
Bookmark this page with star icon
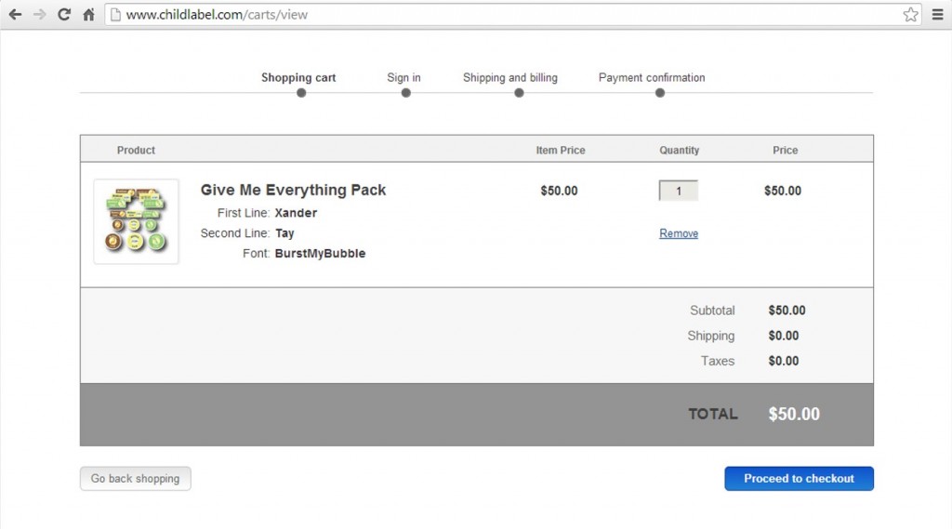(x=910, y=15)
